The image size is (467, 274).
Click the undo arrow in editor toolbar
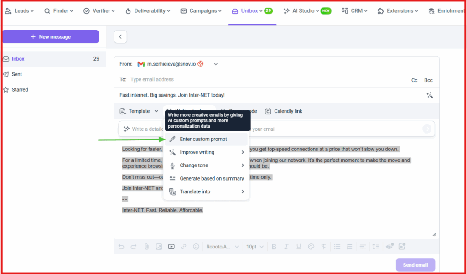pos(121,246)
